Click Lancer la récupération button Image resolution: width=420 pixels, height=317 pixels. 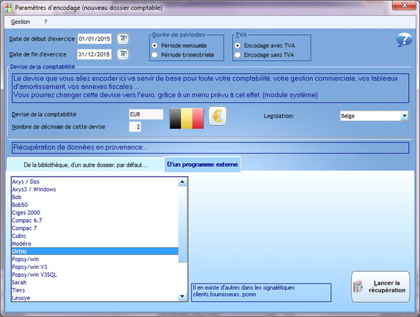[380, 287]
